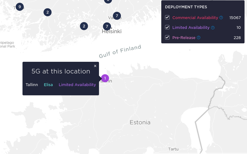Click the Limited Availability help icon
The height and width of the screenshot is (154, 247).
point(213,28)
